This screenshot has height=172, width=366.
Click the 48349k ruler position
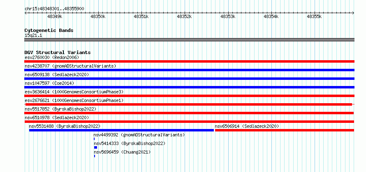pos(55,16)
